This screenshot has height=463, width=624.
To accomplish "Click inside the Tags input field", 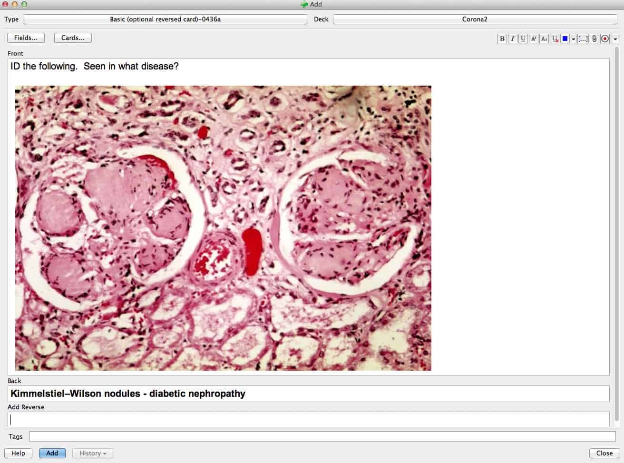I will 322,436.
